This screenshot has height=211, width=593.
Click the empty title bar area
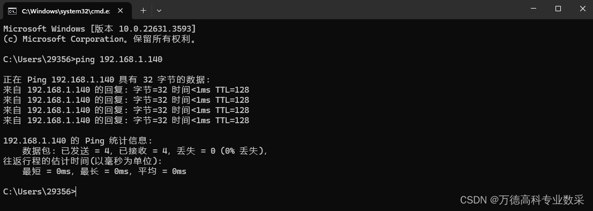tap(340, 10)
